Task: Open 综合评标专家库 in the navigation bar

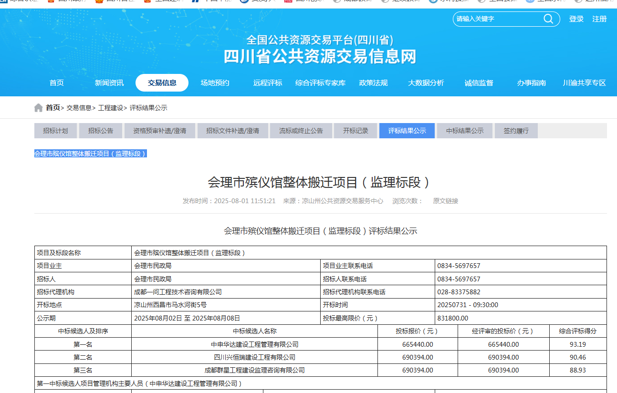Action: pyautogui.click(x=320, y=83)
